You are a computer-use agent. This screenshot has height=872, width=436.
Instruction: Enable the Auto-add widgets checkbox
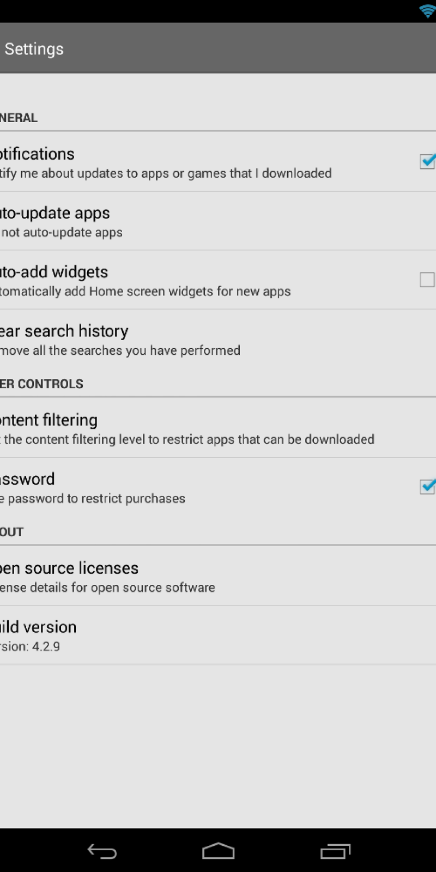click(427, 280)
